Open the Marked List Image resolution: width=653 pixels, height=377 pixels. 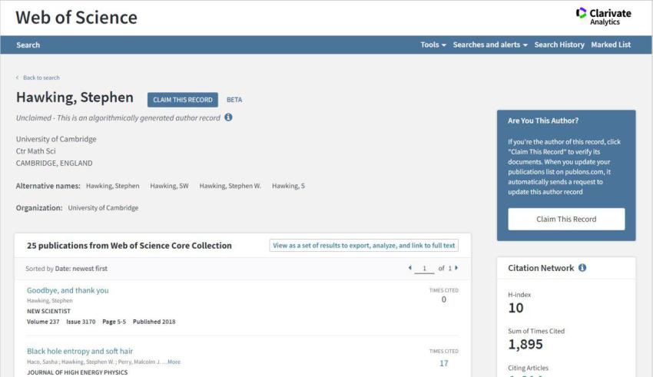(x=611, y=45)
